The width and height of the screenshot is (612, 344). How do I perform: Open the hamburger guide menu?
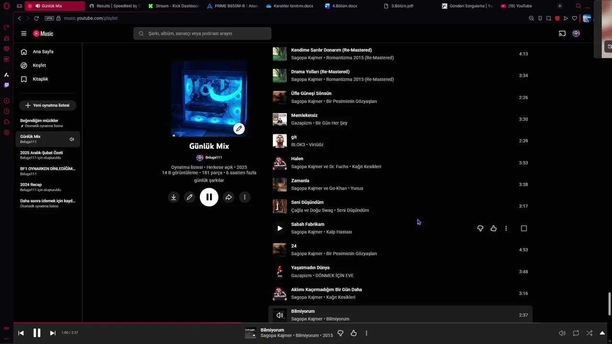[x=24, y=33]
